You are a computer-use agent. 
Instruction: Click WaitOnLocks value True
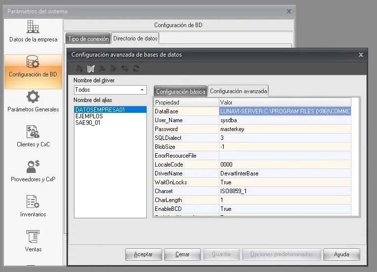tap(285, 182)
